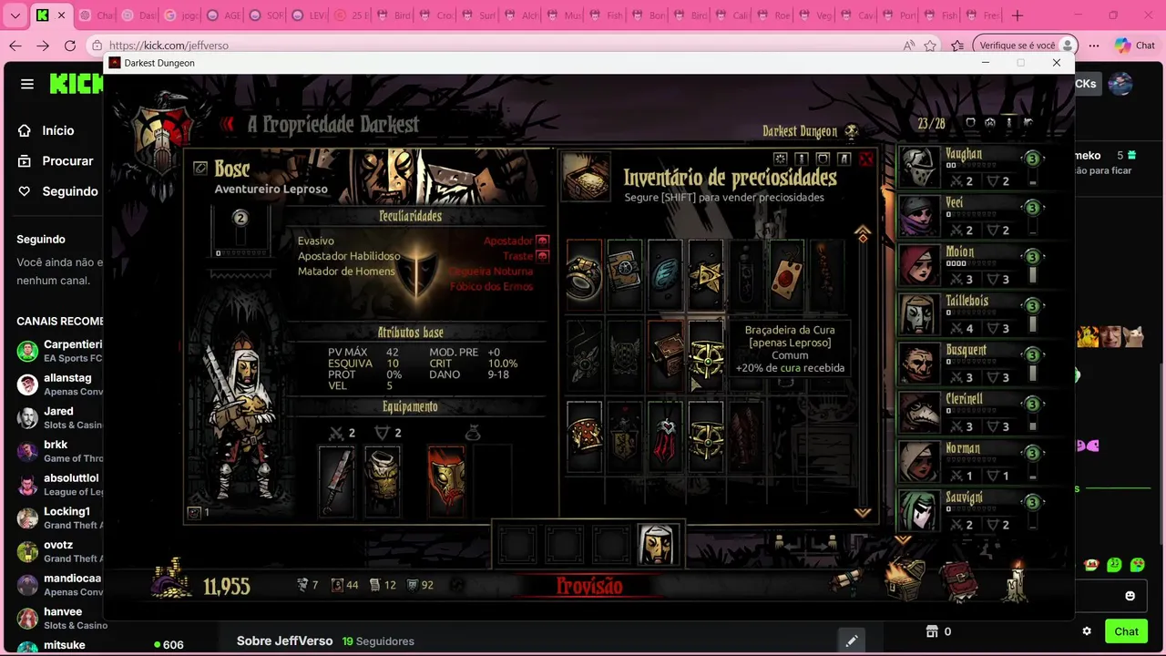1166x656 pixels.
Task: Select the red heart pendant trinket
Action: coord(665,436)
